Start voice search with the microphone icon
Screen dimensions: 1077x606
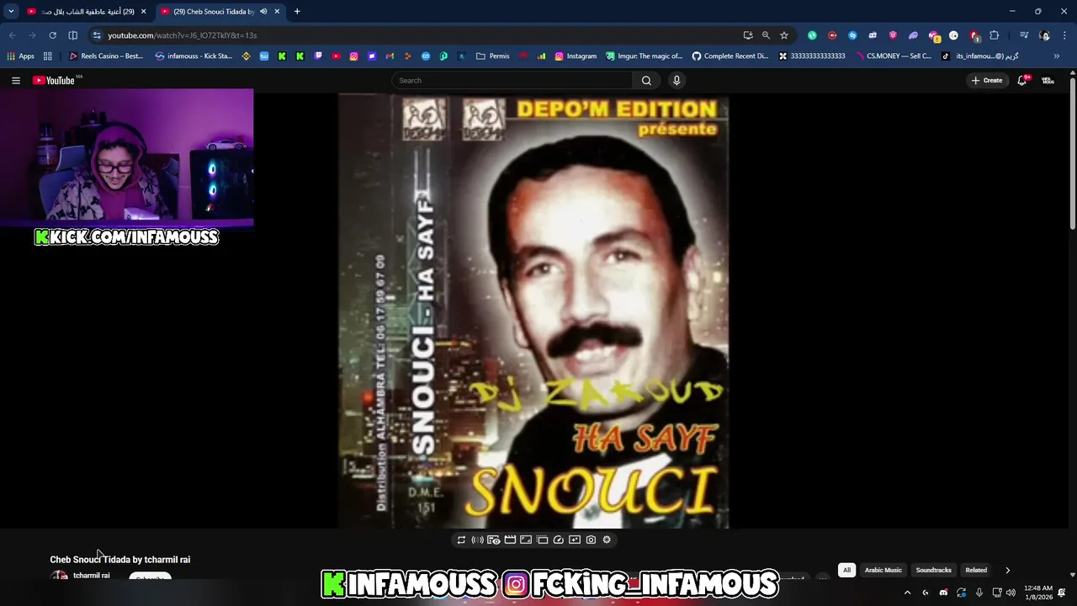click(x=676, y=80)
